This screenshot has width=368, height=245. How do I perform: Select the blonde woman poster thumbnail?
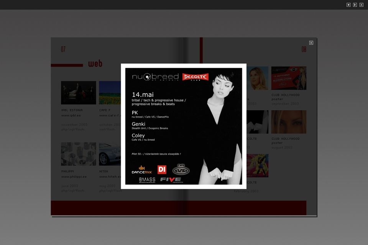click(x=257, y=78)
